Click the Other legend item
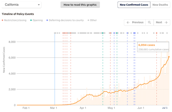The height and width of the screenshot is (112, 172). [92, 20]
